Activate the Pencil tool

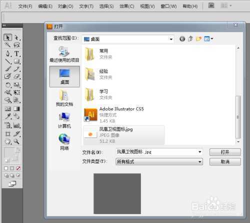(16, 69)
